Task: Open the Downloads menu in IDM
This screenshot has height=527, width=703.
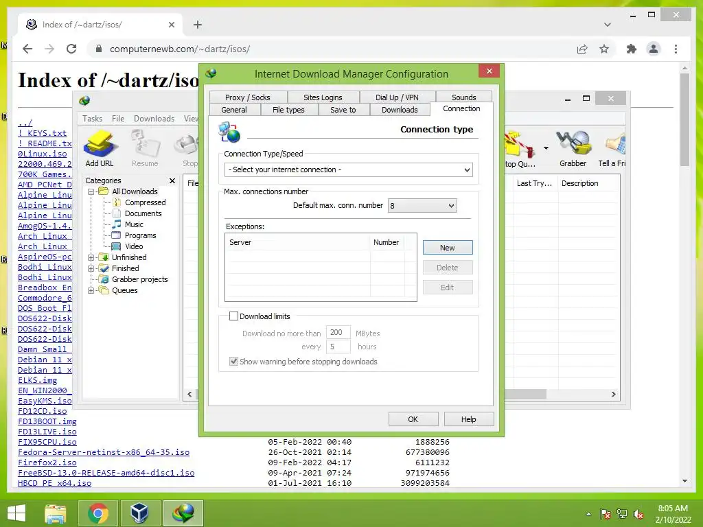Action: click(x=154, y=119)
